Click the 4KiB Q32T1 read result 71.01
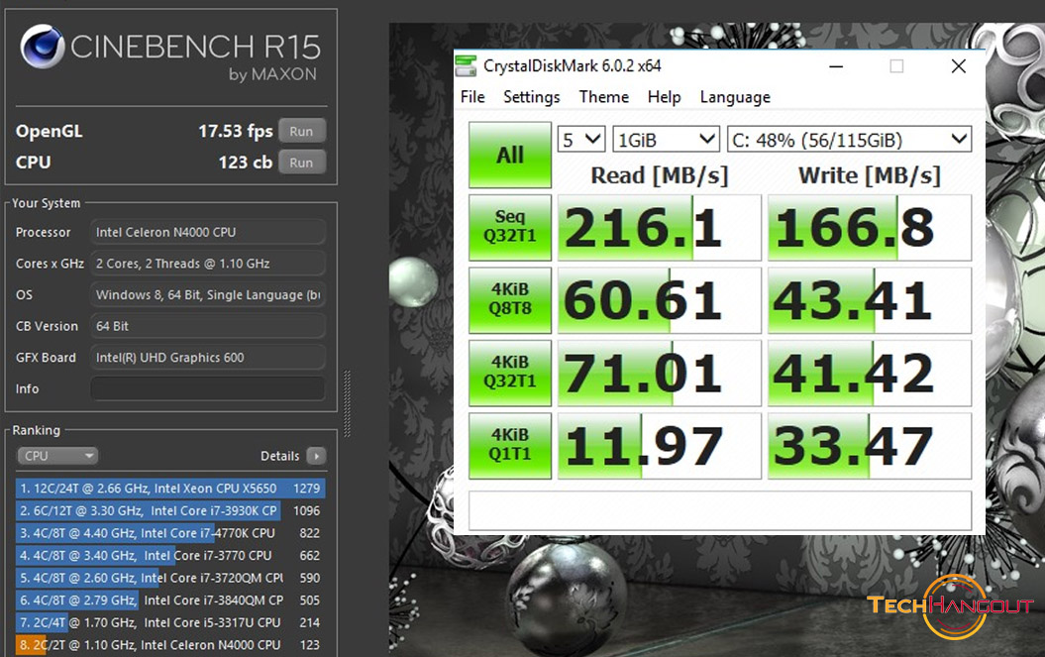 tap(659, 373)
